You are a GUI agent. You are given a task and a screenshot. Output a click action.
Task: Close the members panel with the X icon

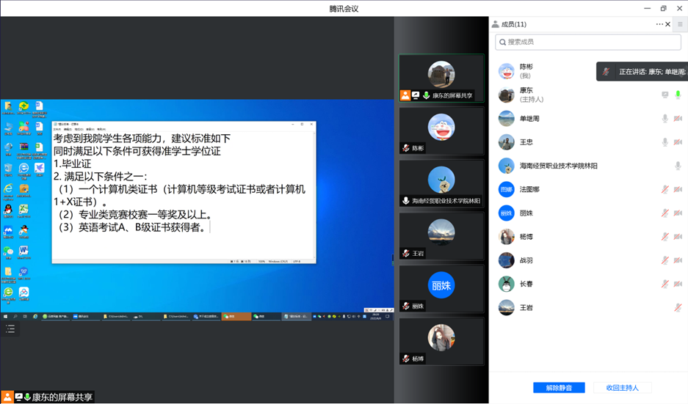click(x=667, y=24)
